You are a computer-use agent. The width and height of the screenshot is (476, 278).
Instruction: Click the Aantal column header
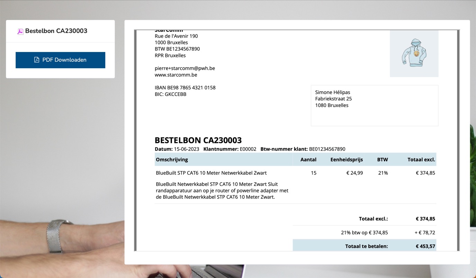tap(308, 160)
